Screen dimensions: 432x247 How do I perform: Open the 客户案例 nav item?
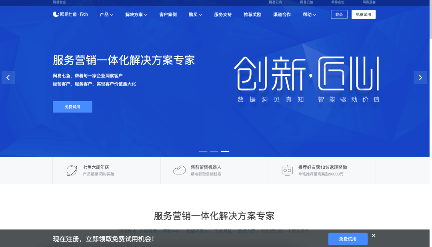coord(168,15)
